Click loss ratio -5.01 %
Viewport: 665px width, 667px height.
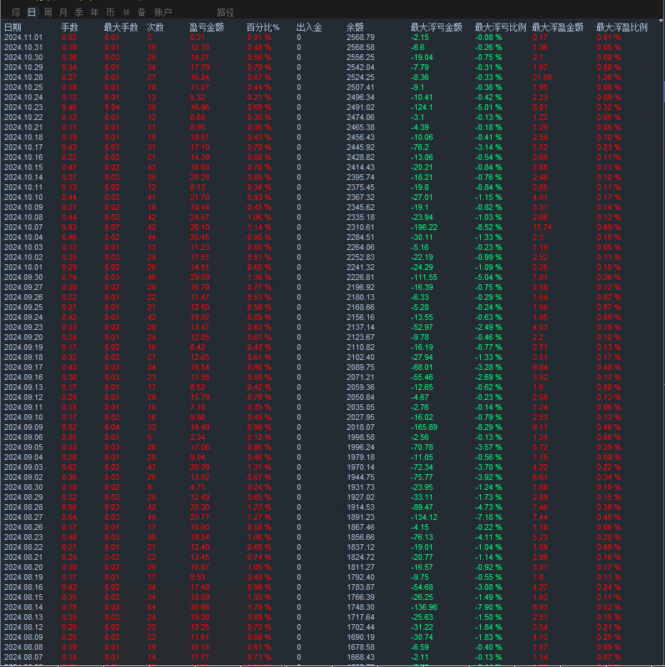point(488,108)
